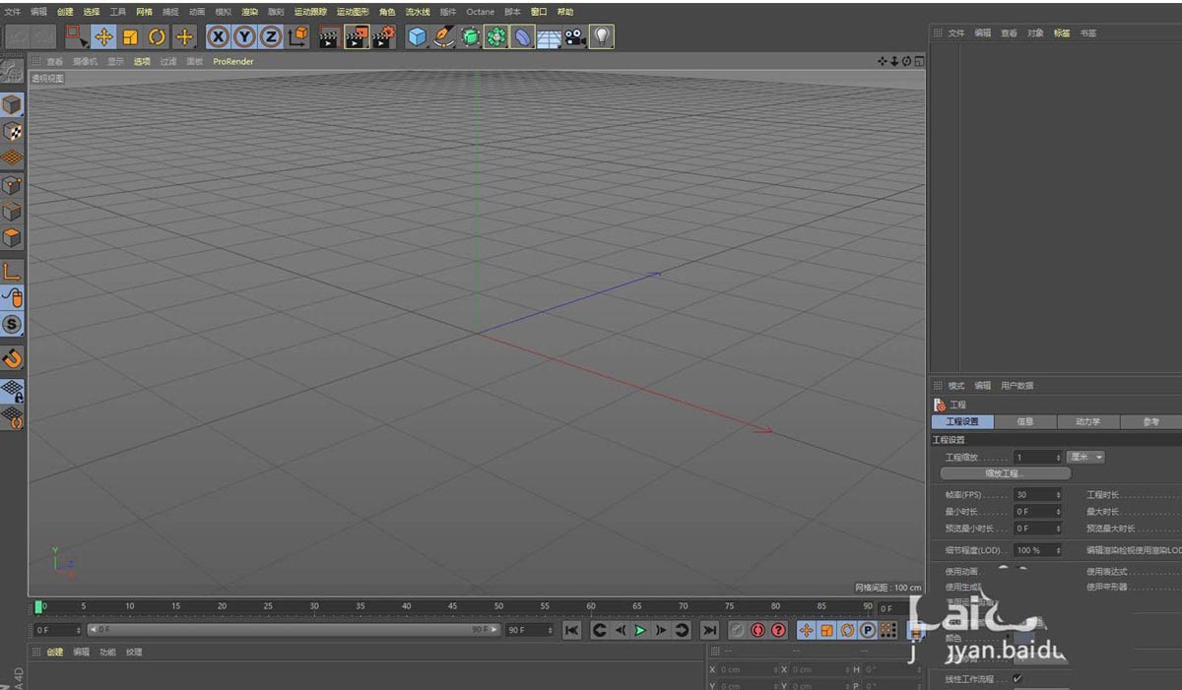
Task: Add a Cube primitive object
Action: click(418, 37)
